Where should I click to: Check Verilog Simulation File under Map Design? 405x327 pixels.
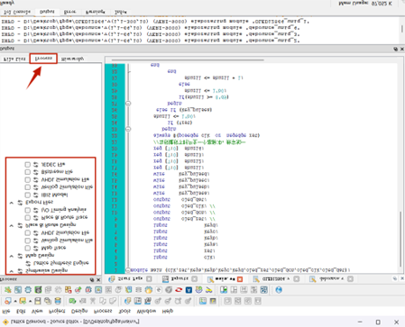point(27,241)
